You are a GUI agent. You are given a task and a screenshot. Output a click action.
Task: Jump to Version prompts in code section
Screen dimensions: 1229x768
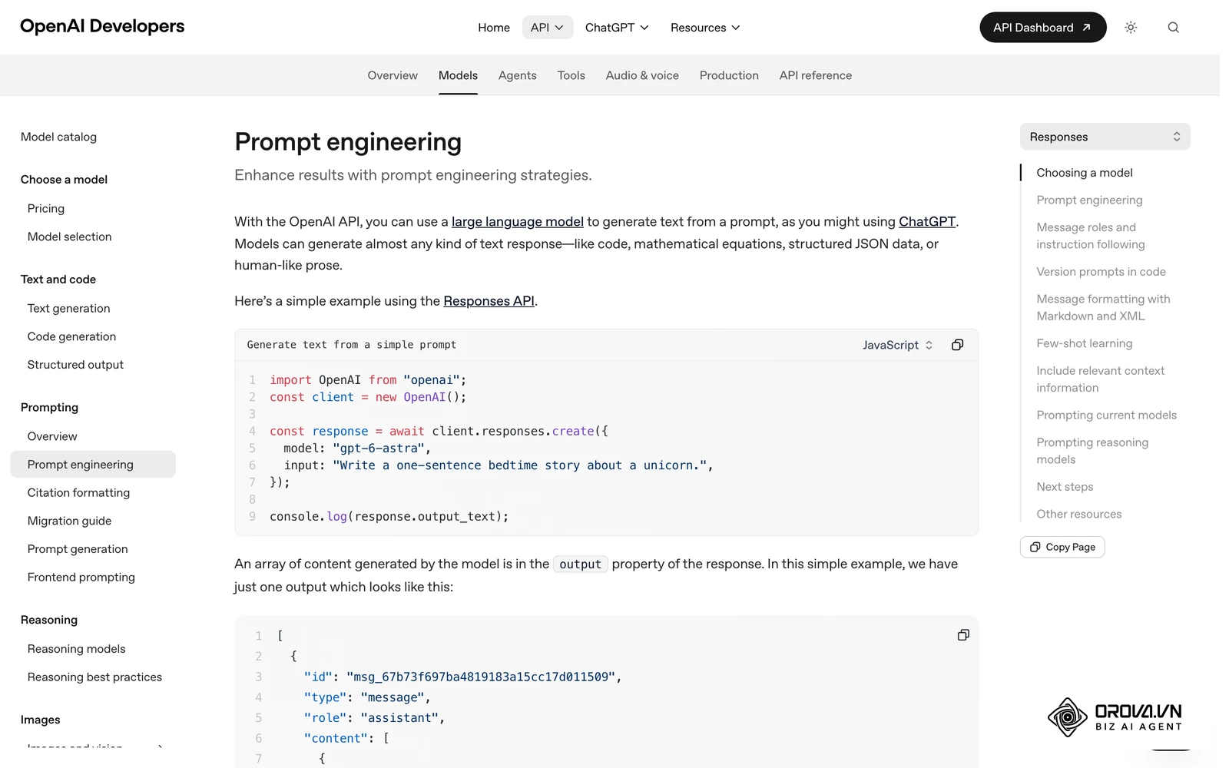[x=1101, y=272]
